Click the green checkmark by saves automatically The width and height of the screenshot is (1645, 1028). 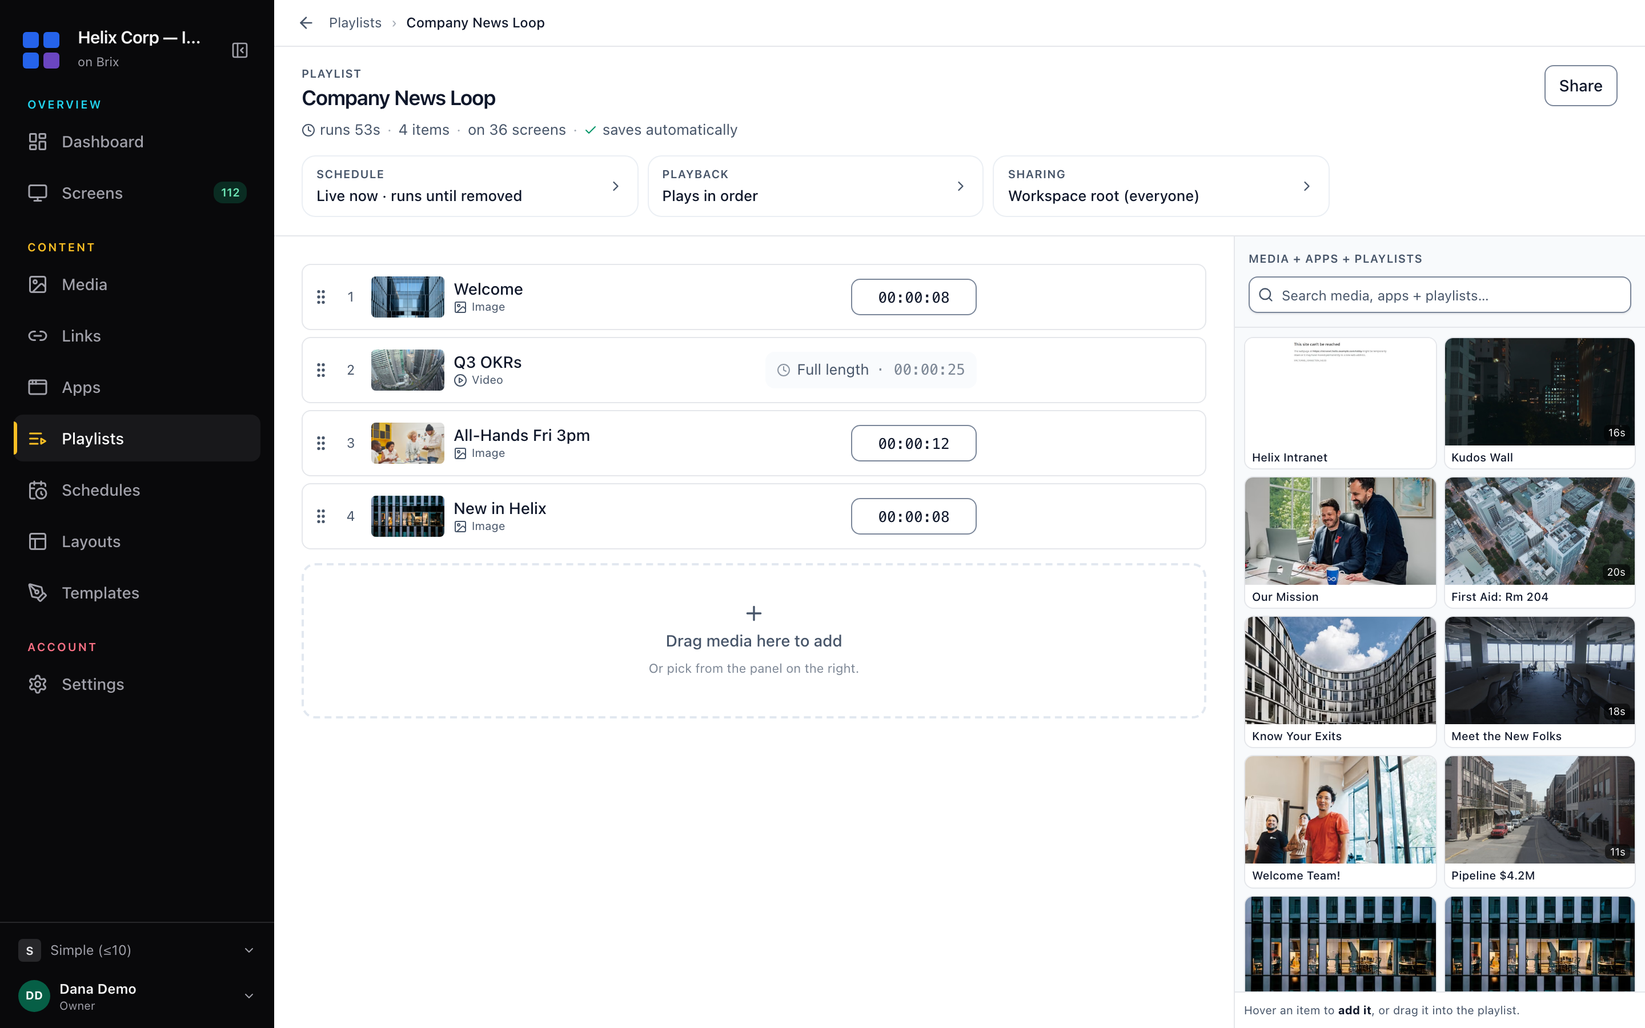click(591, 130)
